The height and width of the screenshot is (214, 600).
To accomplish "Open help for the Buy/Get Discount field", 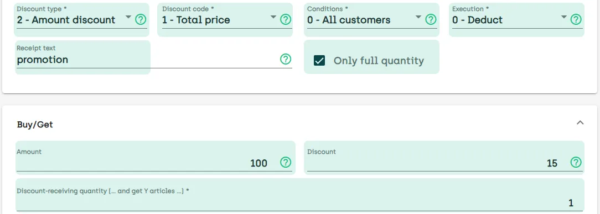I will (x=576, y=163).
